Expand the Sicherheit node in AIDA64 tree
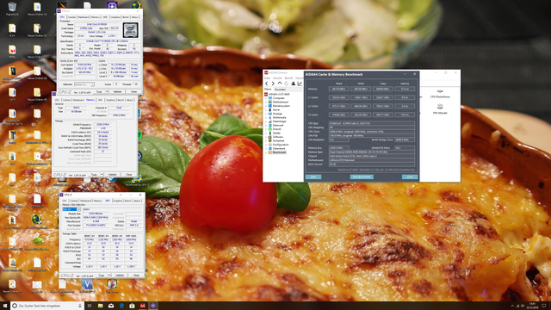The image size is (551, 310). [266, 140]
